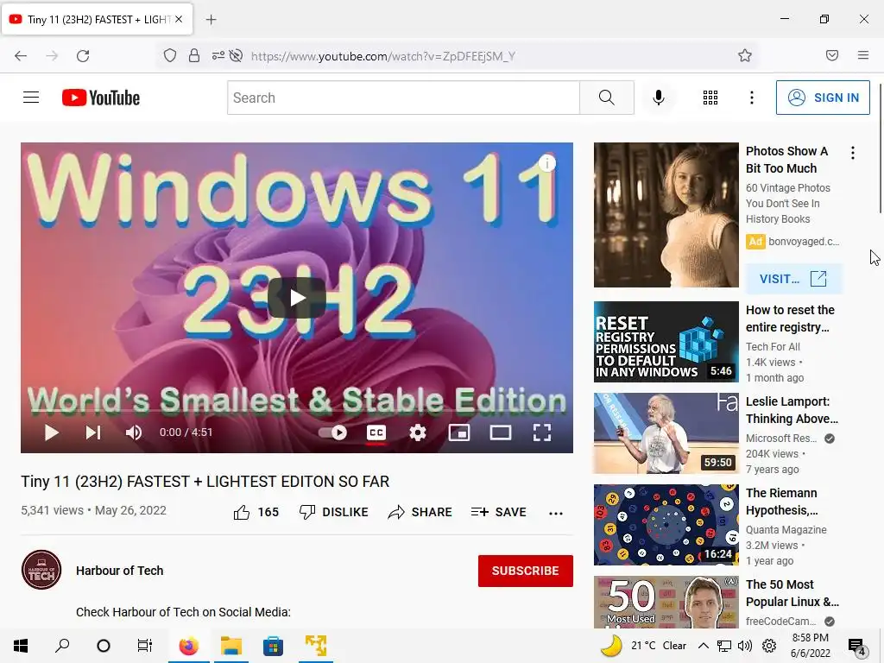The height and width of the screenshot is (663, 884).
Task: Open the YouTube guide hamburger menu
Action: click(31, 98)
